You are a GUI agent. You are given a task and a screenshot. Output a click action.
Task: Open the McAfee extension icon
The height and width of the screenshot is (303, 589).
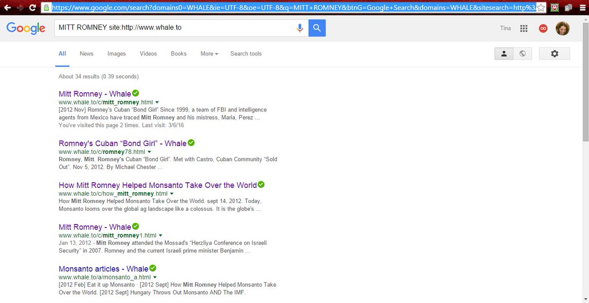click(554, 8)
